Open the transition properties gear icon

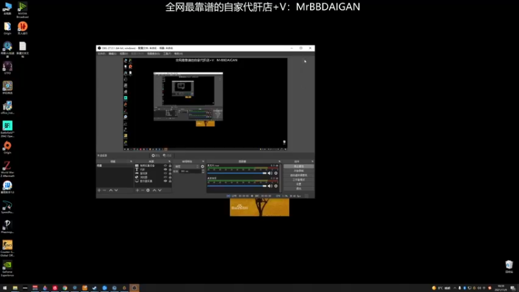point(202,167)
